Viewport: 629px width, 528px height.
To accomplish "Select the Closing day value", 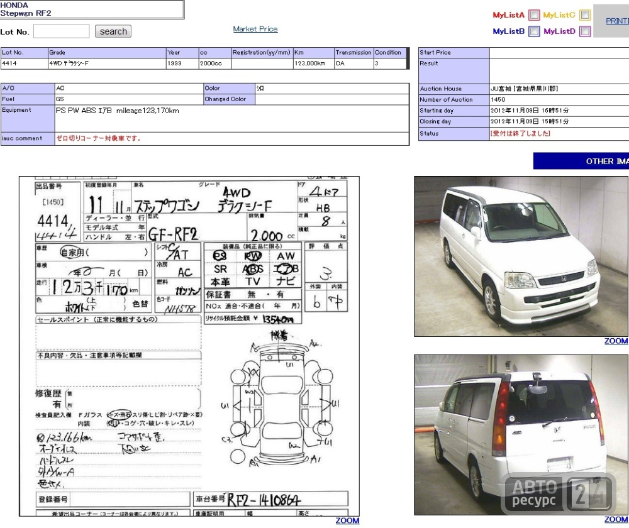I will pyautogui.click(x=529, y=121).
